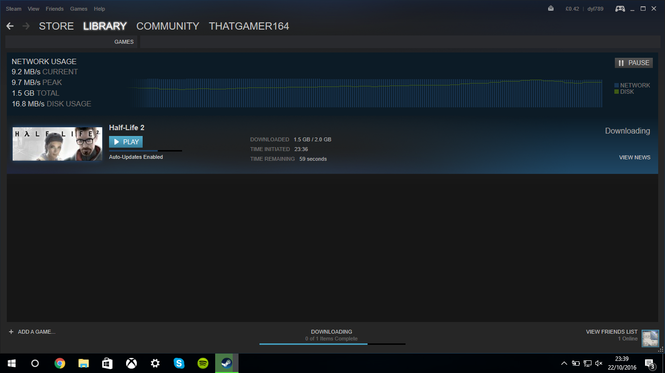The width and height of the screenshot is (665, 373).
Task: Click DOWNLOADED 1.5 GB / 2.0 GB text
Action: tap(291, 139)
